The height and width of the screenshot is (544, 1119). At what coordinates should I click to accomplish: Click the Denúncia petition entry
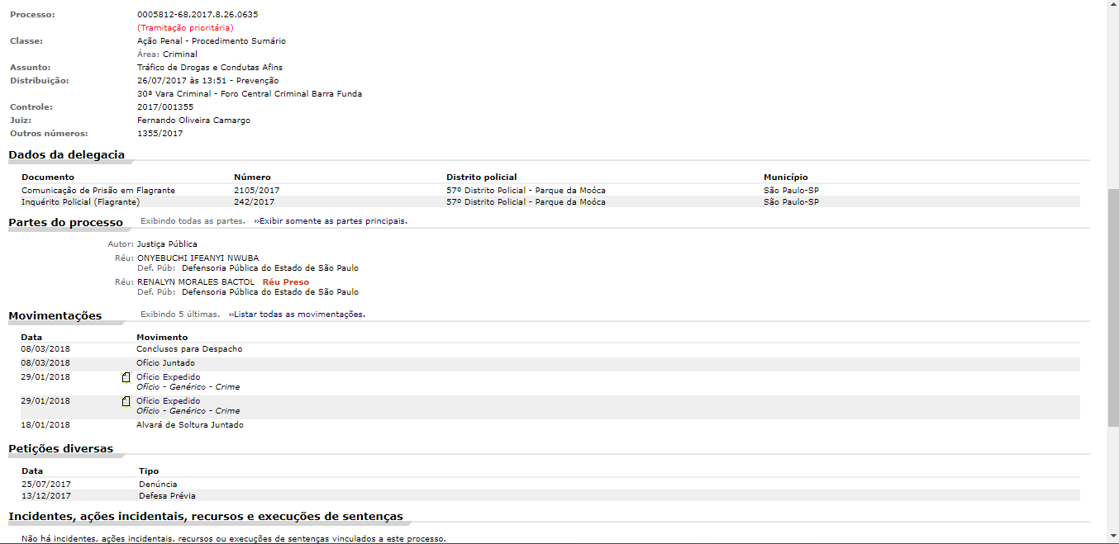click(158, 485)
